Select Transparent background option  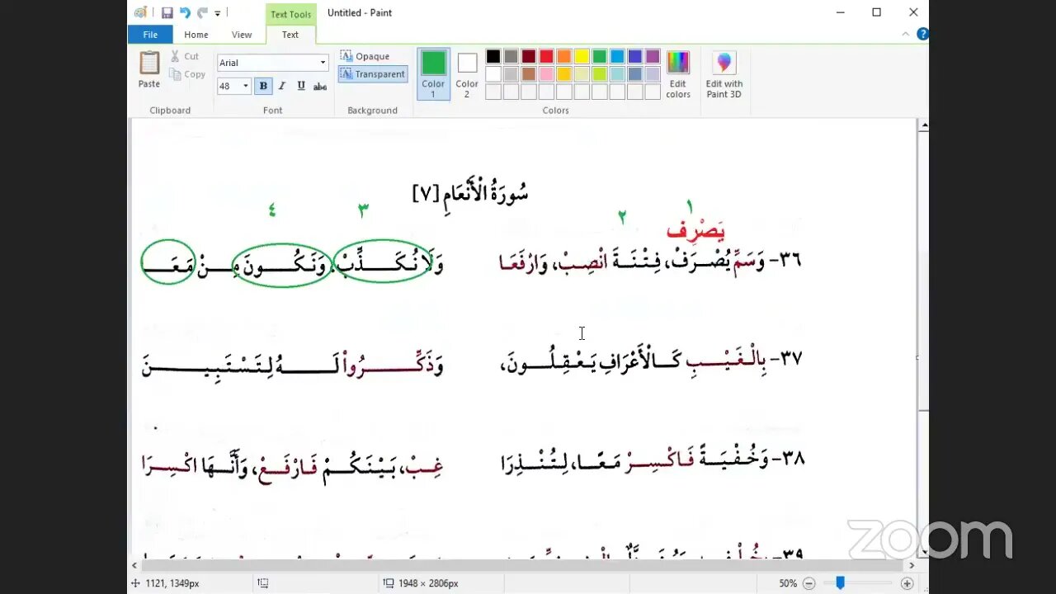click(x=373, y=74)
